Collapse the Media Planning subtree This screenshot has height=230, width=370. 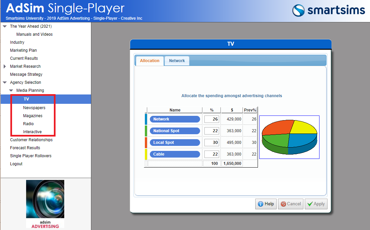tap(11, 90)
